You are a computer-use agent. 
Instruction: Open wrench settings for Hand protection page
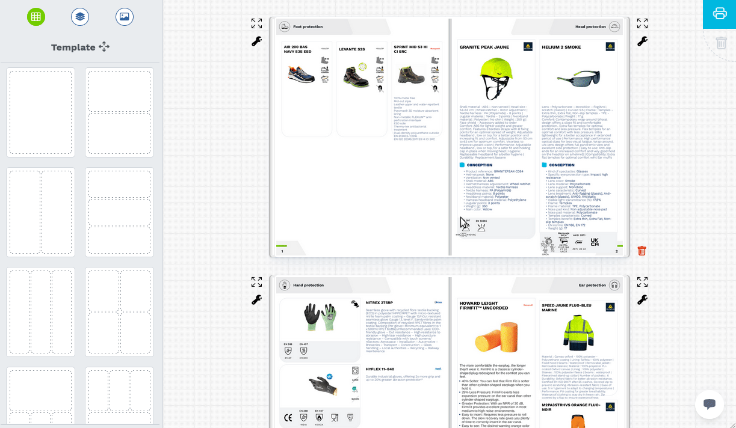(257, 299)
